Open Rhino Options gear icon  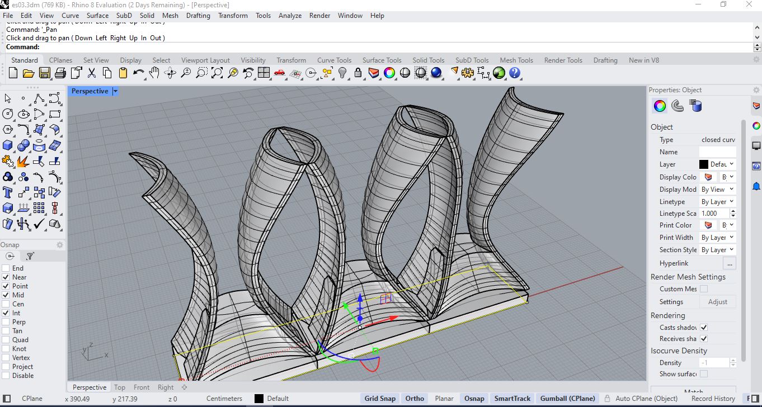click(468, 73)
